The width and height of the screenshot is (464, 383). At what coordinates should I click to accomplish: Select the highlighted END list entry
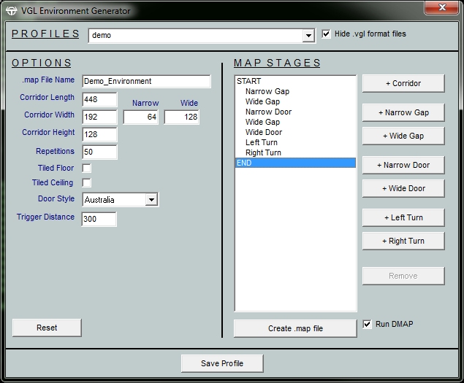tap(295, 163)
